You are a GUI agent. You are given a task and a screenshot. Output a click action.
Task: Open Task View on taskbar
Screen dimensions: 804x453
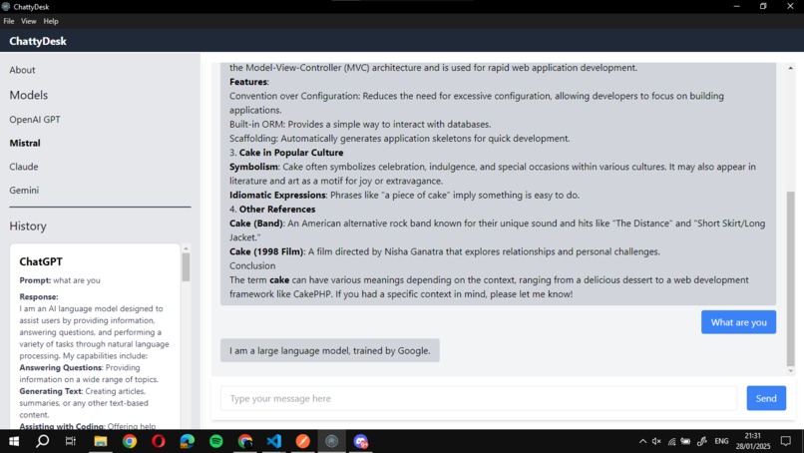click(71, 441)
